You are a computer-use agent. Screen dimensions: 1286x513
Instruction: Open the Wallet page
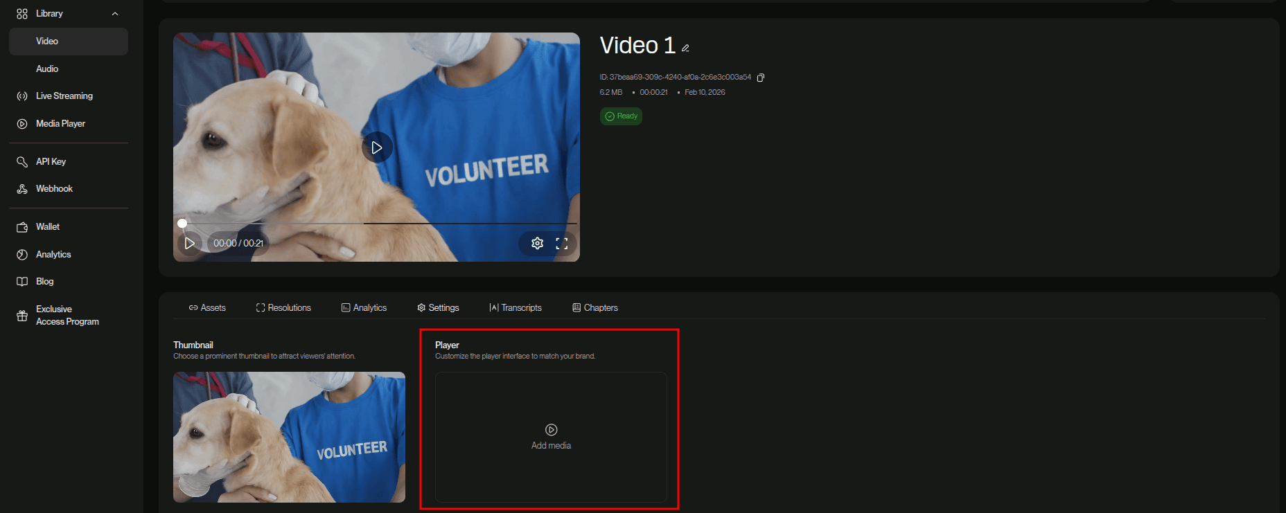point(47,227)
